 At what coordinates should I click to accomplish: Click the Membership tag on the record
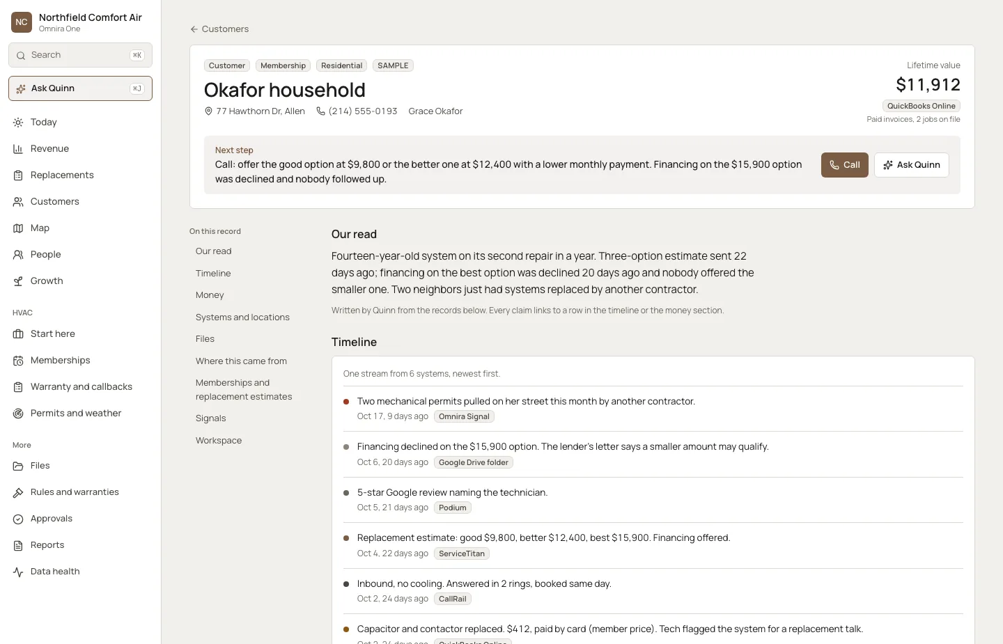(x=283, y=65)
